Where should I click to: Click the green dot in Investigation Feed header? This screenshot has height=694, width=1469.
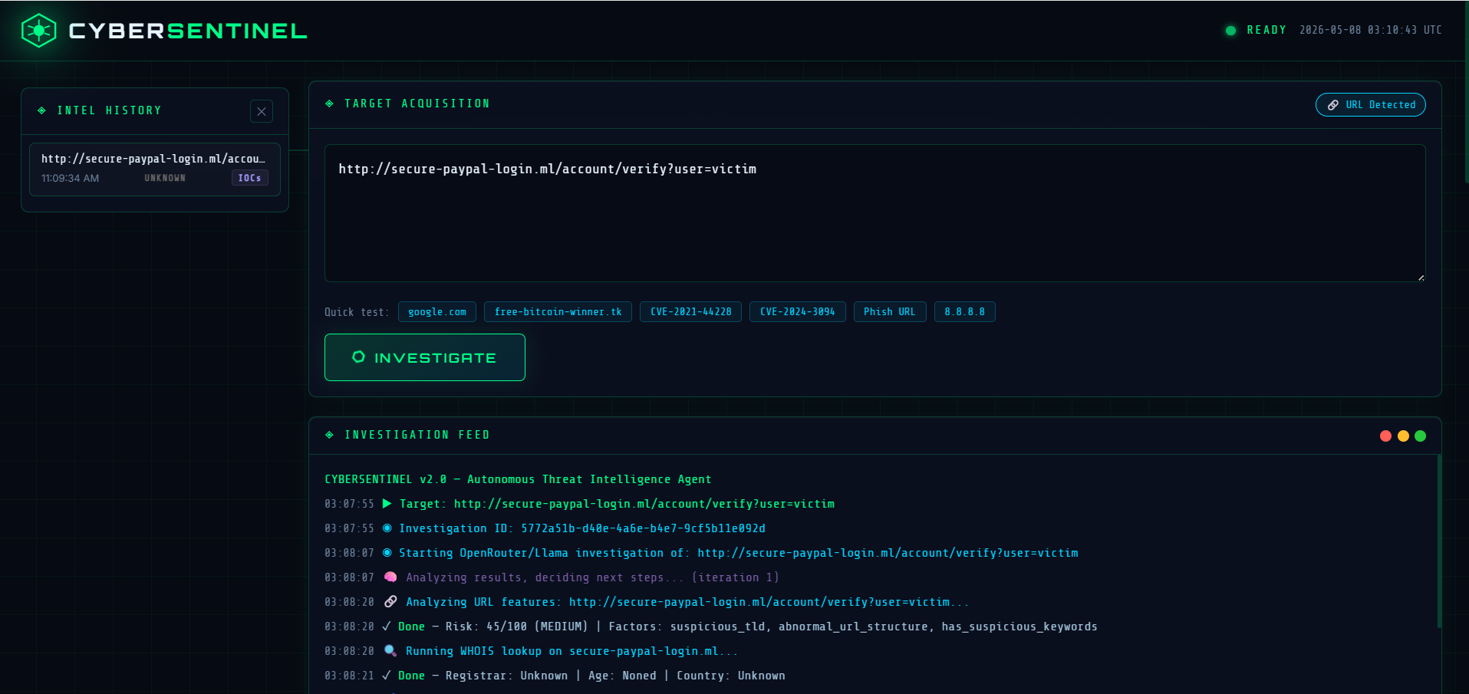tap(1420, 436)
